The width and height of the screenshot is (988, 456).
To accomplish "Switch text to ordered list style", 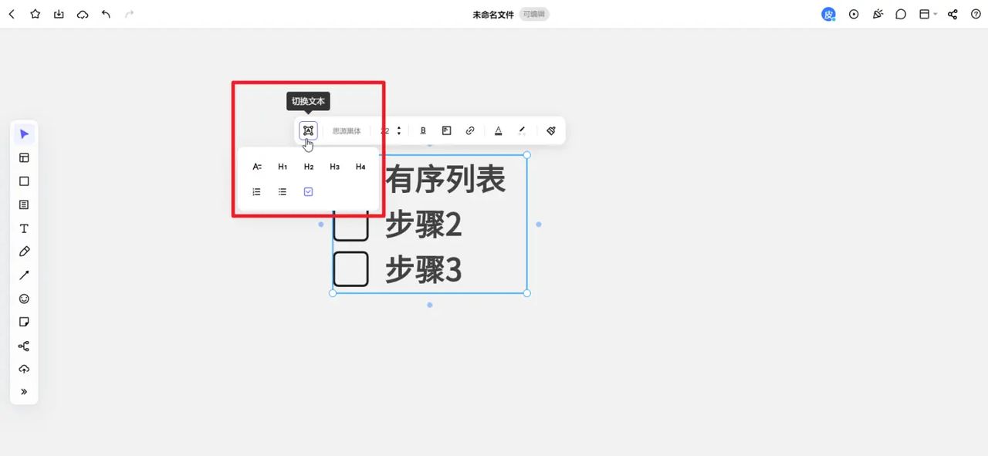I will 256,191.
